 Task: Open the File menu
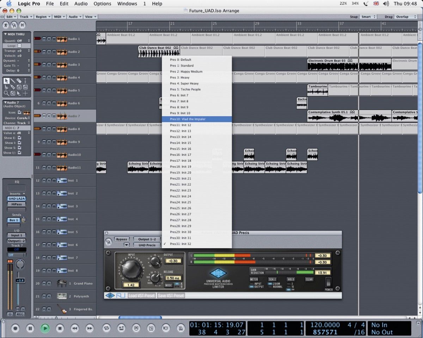(50, 4)
